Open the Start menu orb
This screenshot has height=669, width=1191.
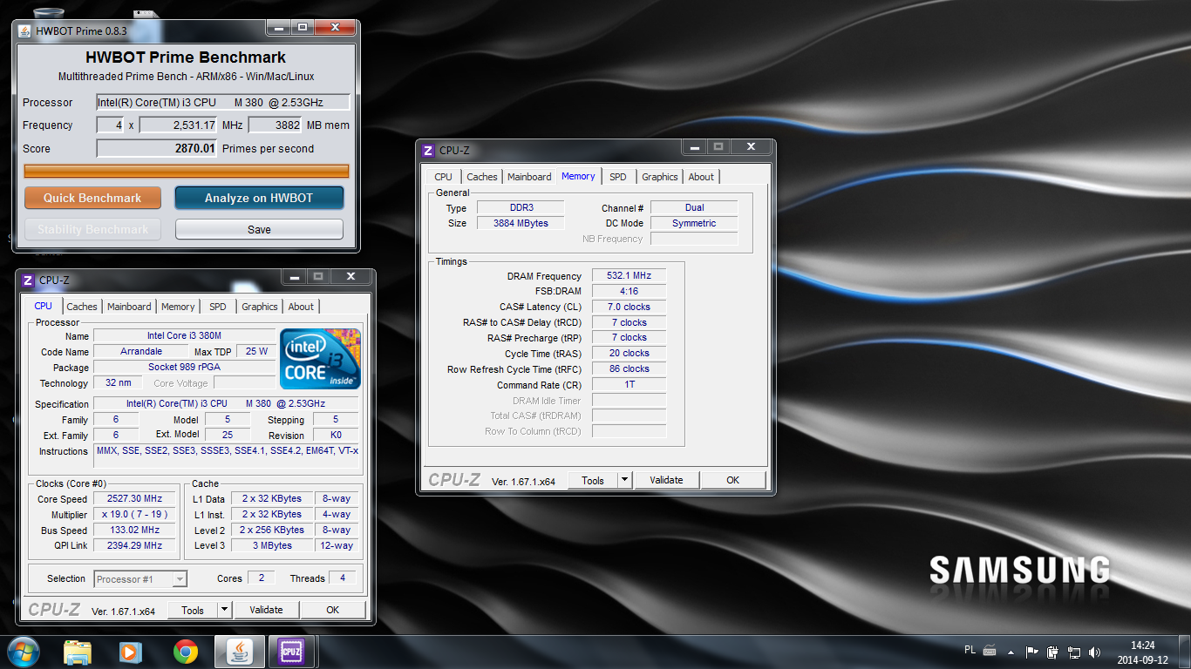(x=23, y=651)
